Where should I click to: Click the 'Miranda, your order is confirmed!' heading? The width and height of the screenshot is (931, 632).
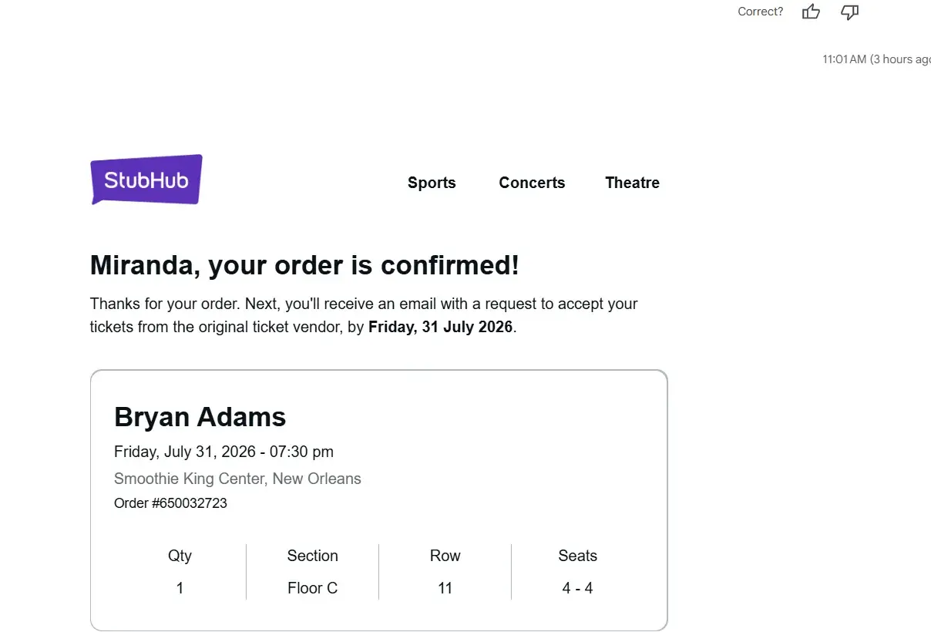(x=304, y=265)
